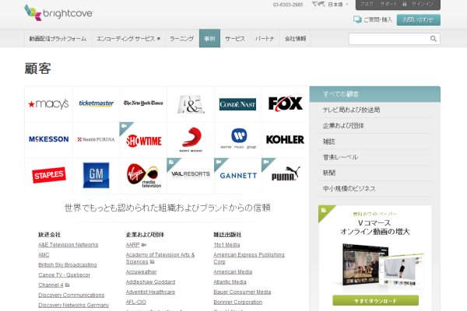Open the Staples logo tile
This screenshot has height=311, width=467.
pyautogui.click(x=48, y=176)
